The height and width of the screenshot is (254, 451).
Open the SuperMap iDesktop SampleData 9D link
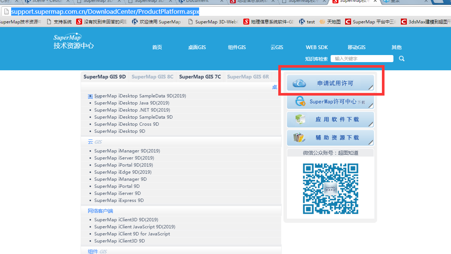133,117
